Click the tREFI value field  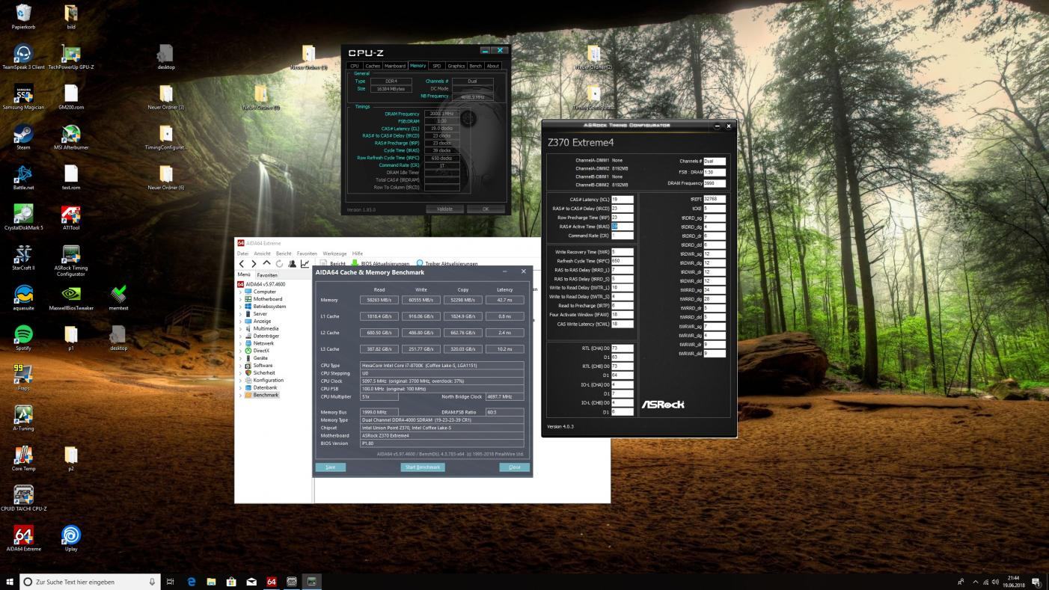(x=714, y=200)
